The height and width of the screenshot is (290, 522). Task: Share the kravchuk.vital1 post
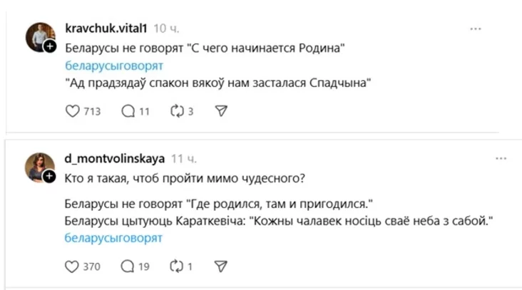[221, 111]
